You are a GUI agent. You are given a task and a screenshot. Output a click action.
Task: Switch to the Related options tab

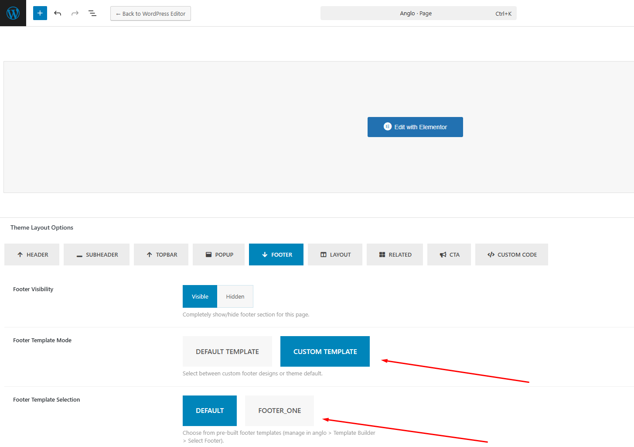pos(395,254)
